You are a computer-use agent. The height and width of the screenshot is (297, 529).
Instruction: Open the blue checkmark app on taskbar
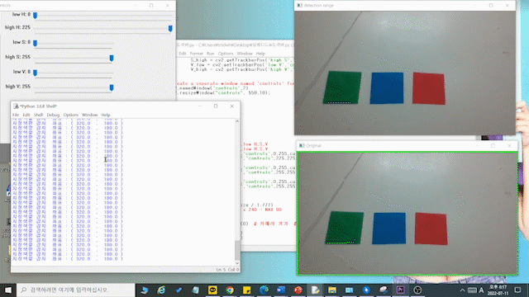point(179,290)
